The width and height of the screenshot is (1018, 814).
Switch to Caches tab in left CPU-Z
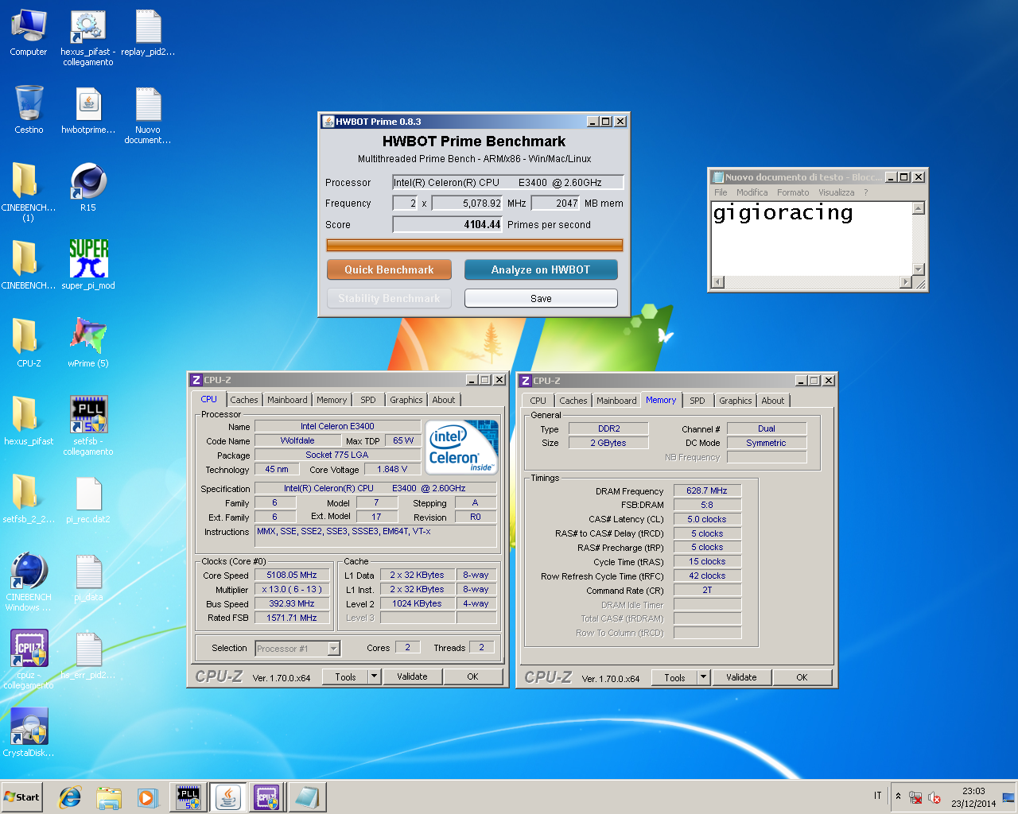[x=244, y=400]
